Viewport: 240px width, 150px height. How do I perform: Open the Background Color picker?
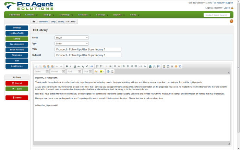coord(102,71)
